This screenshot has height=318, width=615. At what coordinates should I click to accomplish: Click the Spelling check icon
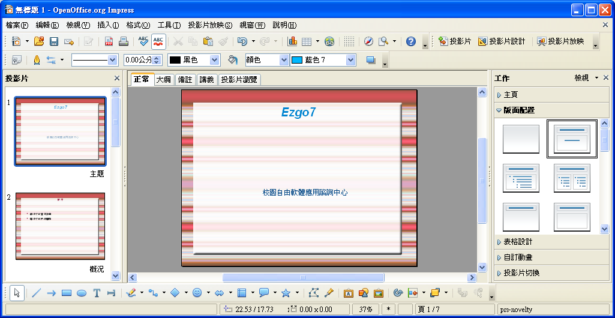pos(143,41)
